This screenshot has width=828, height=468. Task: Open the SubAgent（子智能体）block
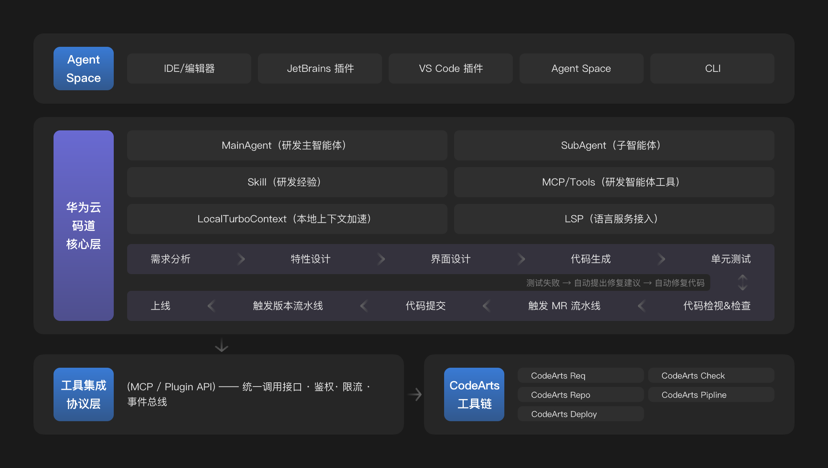614,145
